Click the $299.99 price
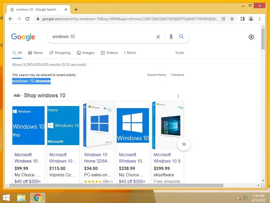This screenshot has width=270, height=203. (162, 168)
